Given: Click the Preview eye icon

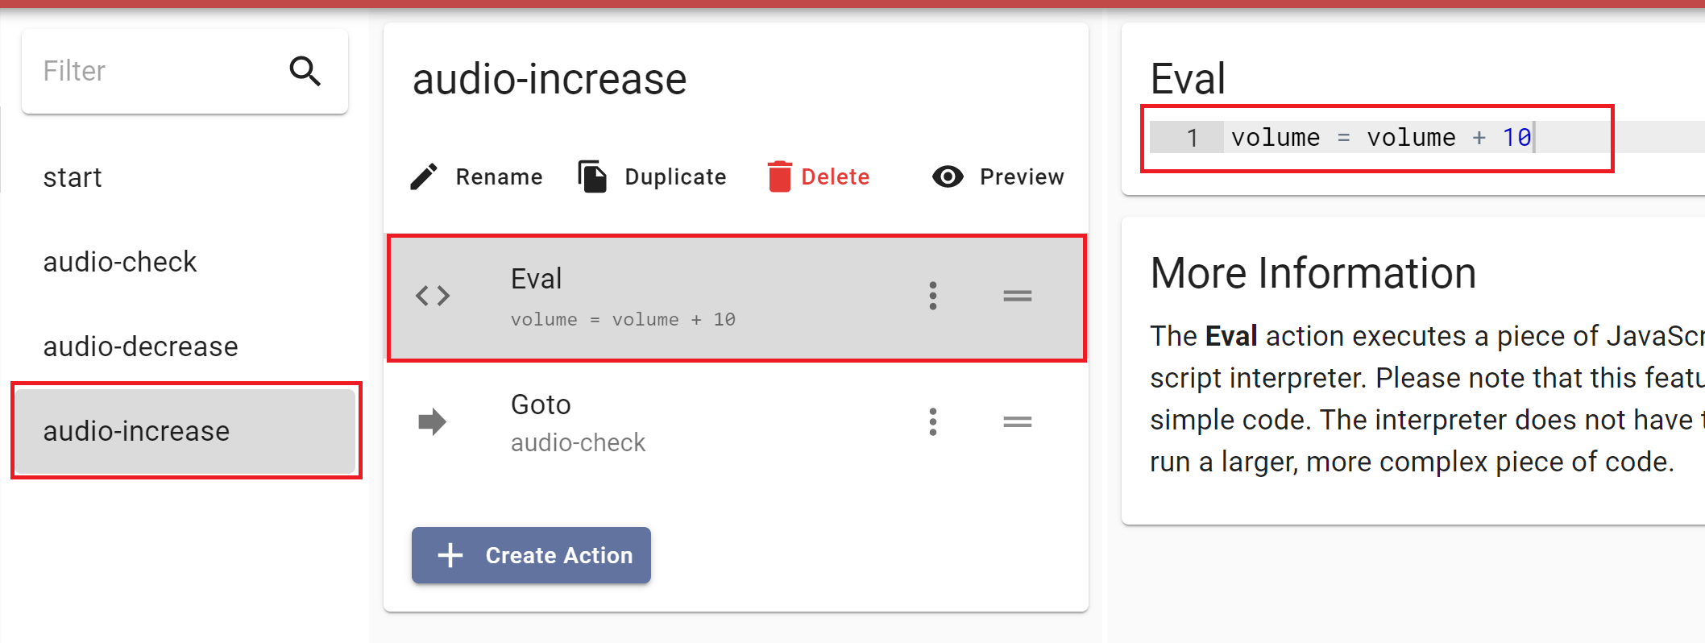Looking at the screenshot, I should [948, 176].
